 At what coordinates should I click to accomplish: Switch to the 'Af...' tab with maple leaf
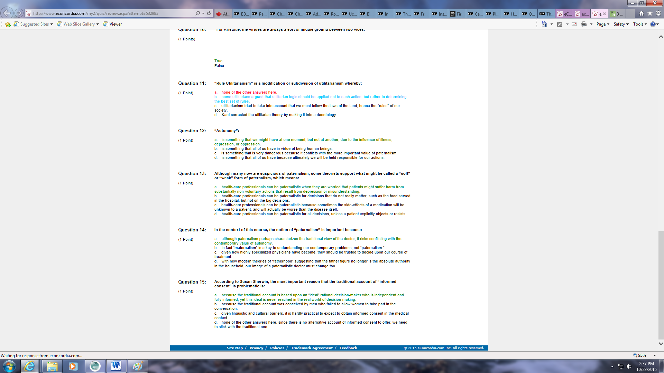223,14
